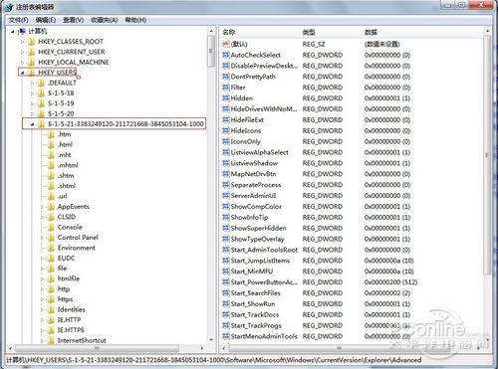Select the ShowCompColor value name

(x=256, y=207)
